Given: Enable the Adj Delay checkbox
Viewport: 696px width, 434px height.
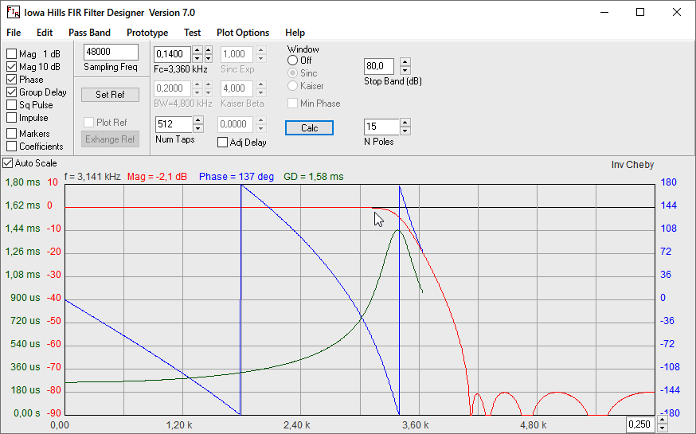Looking at the screenshot, I should tap(223, 143).
